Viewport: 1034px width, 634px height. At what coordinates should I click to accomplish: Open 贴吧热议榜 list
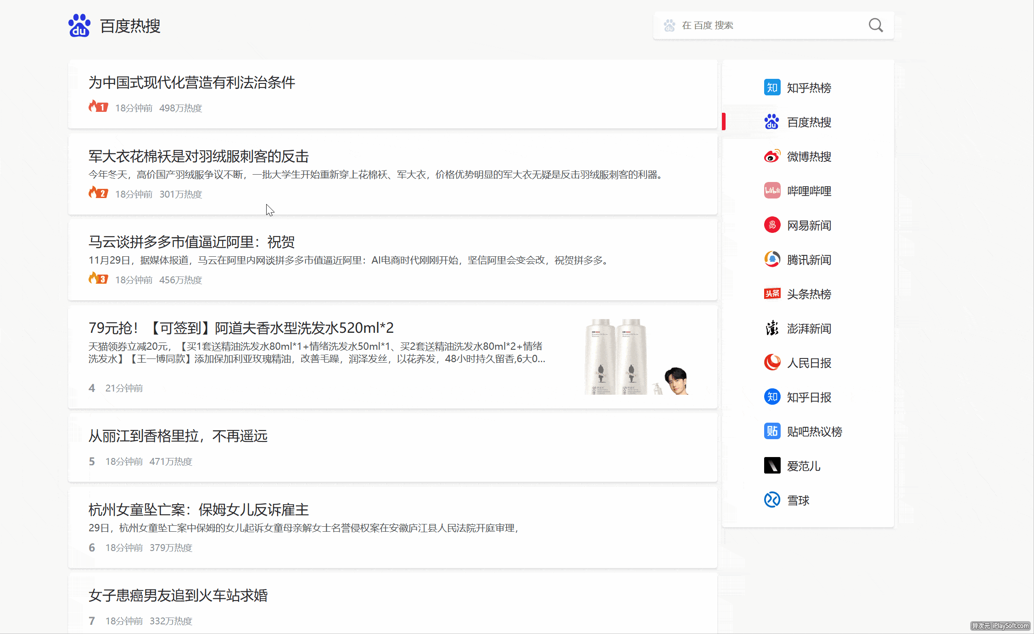coord(814,432)
